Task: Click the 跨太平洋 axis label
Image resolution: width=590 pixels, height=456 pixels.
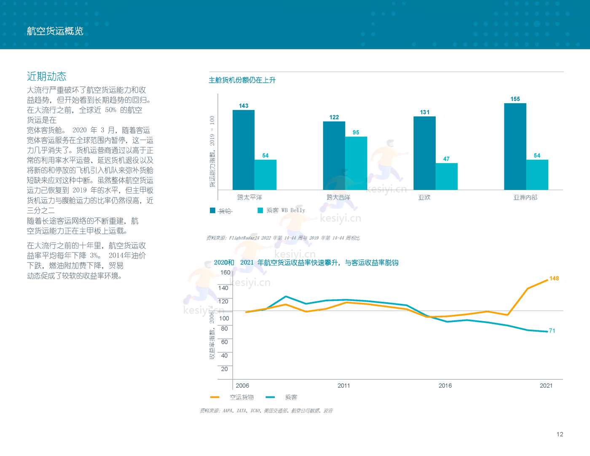Action: tap(250, 197)
